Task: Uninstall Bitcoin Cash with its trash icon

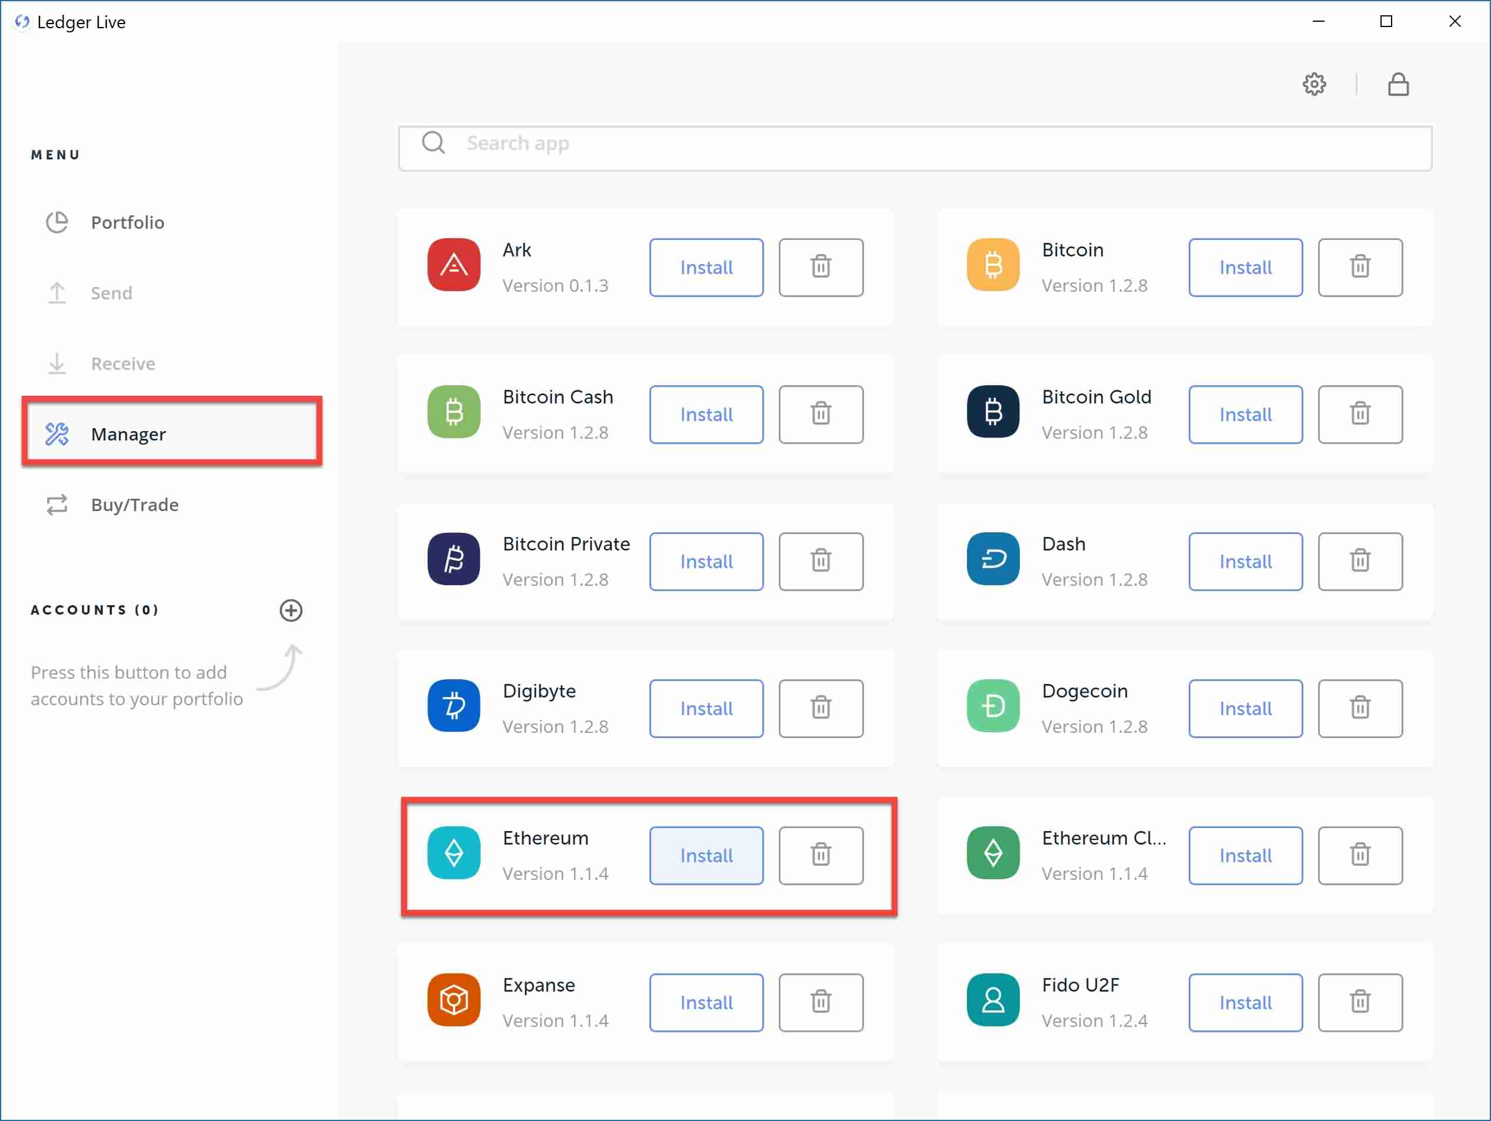Action: tap(820, 414)
